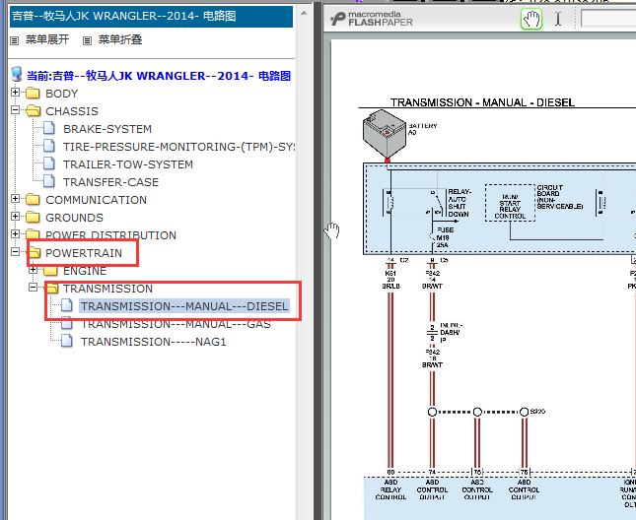
Task: Click the BODY folder icon
Action: click(33, 94)
